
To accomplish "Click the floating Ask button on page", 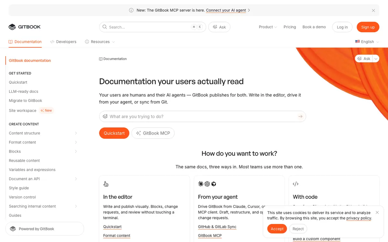I will coord(364,59).
